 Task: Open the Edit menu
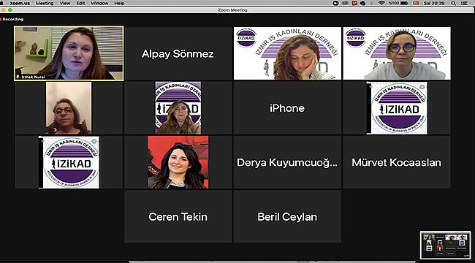80,3
